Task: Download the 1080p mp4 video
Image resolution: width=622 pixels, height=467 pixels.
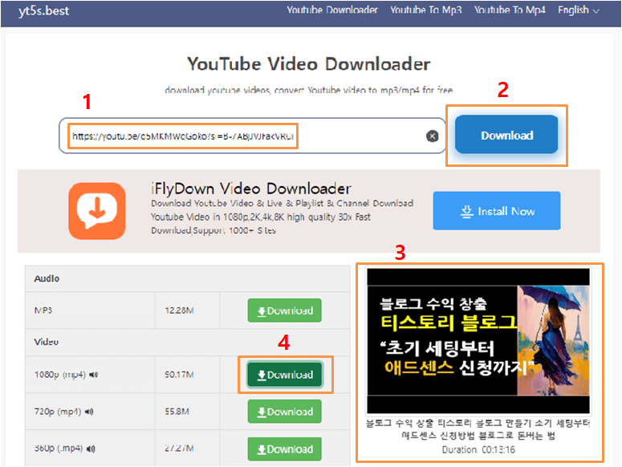Action: [284, 375]
